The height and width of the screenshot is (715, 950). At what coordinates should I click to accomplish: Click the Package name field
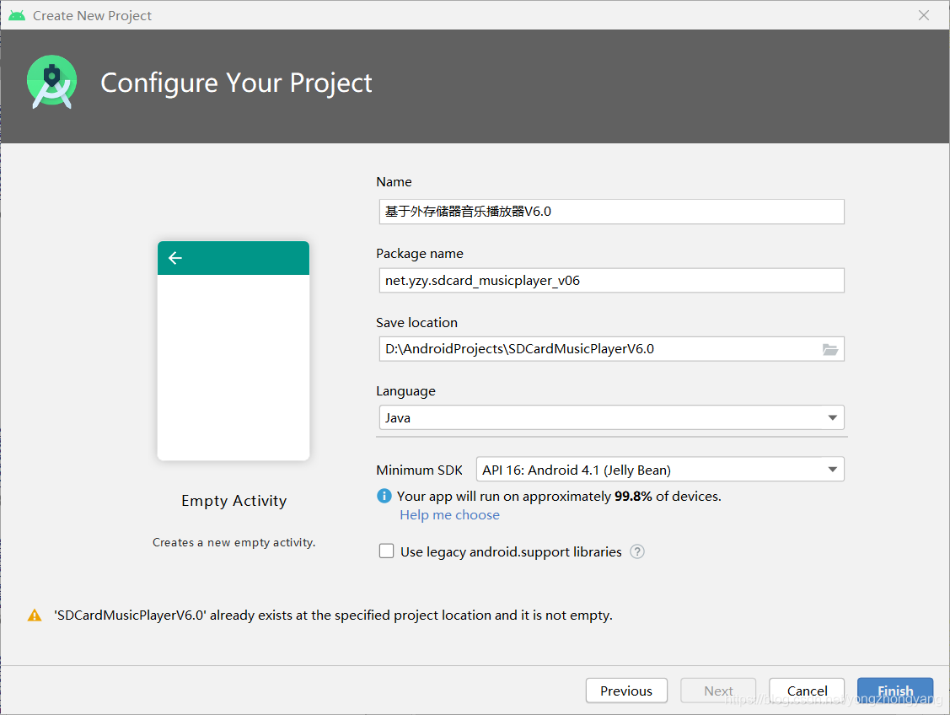coord(611,281)
